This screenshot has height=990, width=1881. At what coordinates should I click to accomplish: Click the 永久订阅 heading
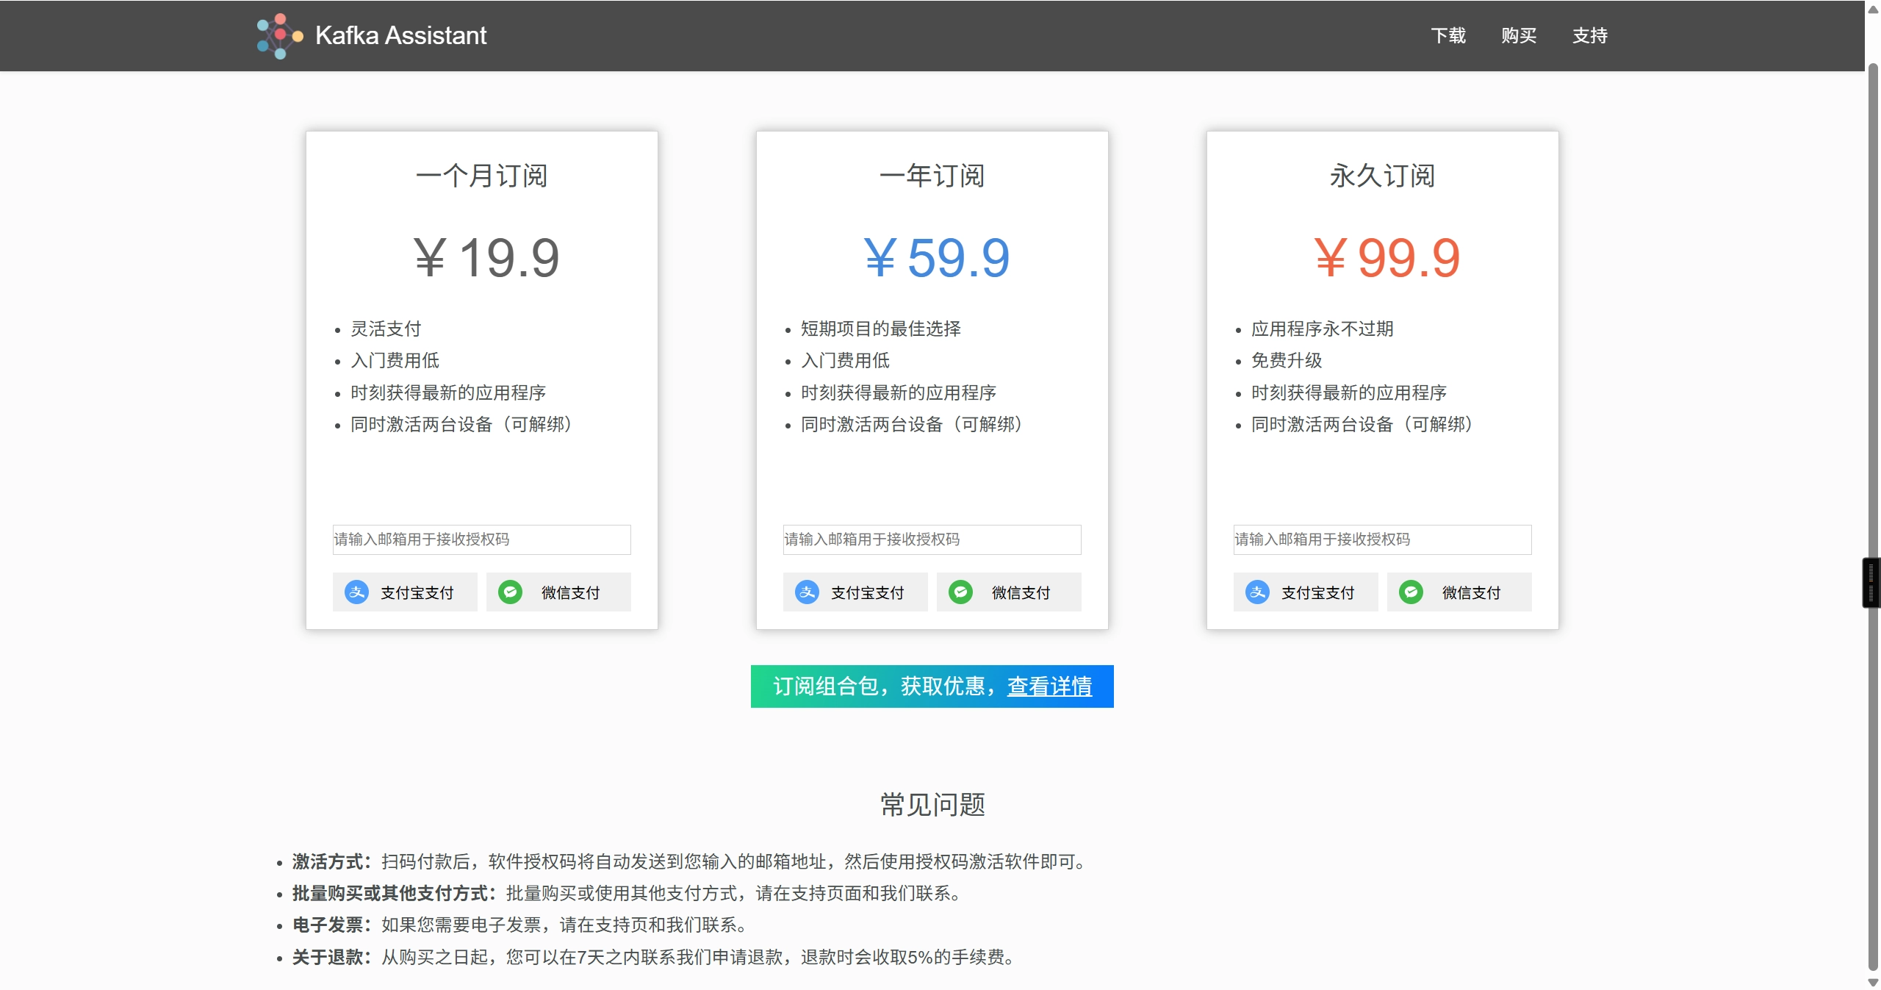pos(1382,176)
